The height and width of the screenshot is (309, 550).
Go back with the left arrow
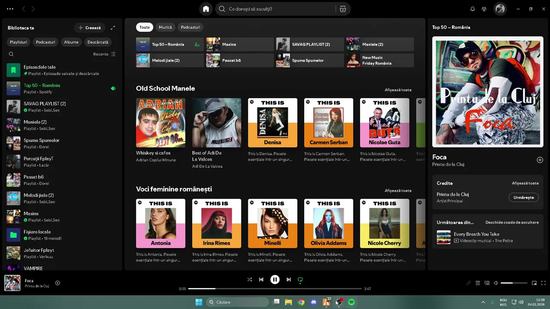[24, 9]
